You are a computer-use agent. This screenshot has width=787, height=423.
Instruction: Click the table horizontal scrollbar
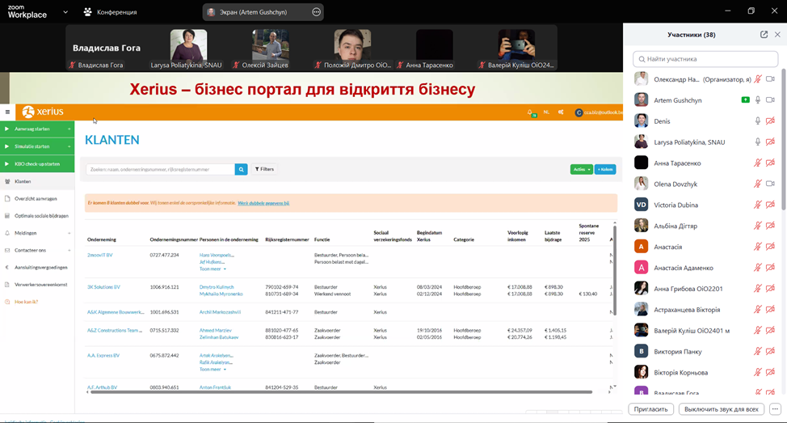coord(341,391)
